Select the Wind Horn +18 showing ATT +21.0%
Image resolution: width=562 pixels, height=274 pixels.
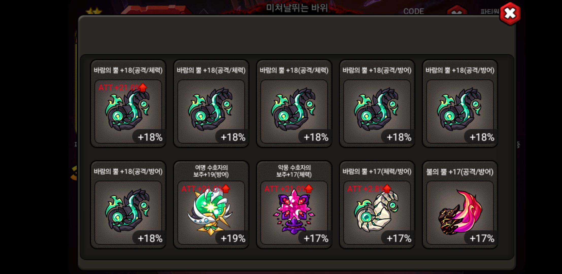(x=128, y=104)
